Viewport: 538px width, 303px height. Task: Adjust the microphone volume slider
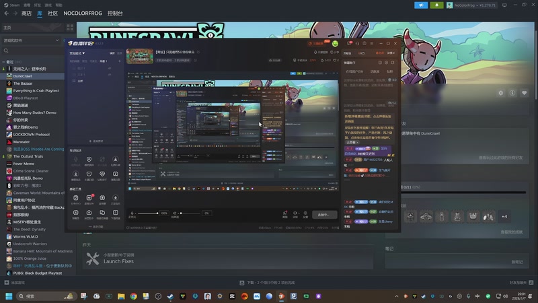point(147,213)
